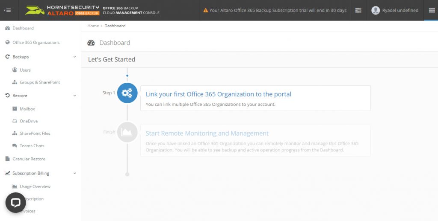Click the Backups menu label
Image resolution: width=438 pixels, height=221 pixels.
21,57
